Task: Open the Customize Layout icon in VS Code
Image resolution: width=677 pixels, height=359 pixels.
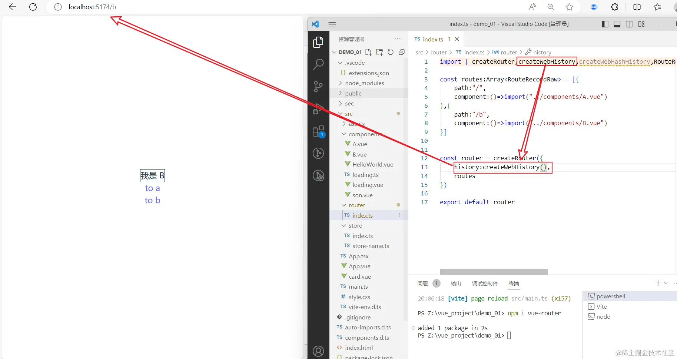Action: (641, 24)
